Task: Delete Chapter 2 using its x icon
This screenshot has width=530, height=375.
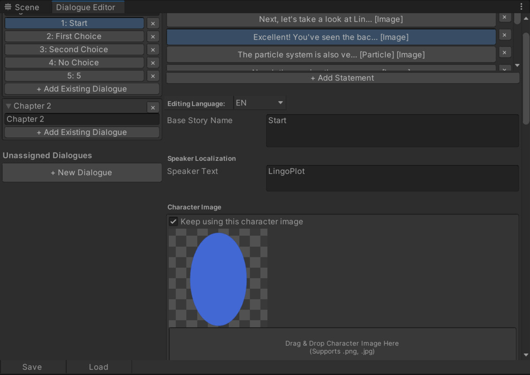Action: coord(153,107)
